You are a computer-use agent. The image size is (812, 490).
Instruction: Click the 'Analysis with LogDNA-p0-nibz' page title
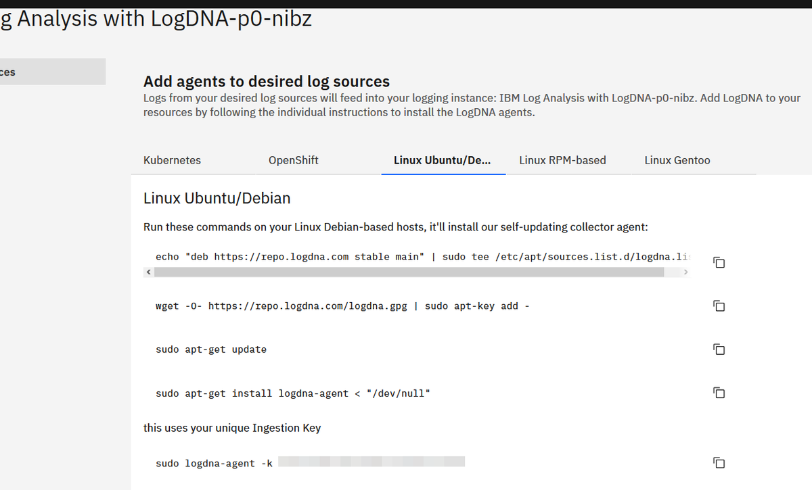156,18
